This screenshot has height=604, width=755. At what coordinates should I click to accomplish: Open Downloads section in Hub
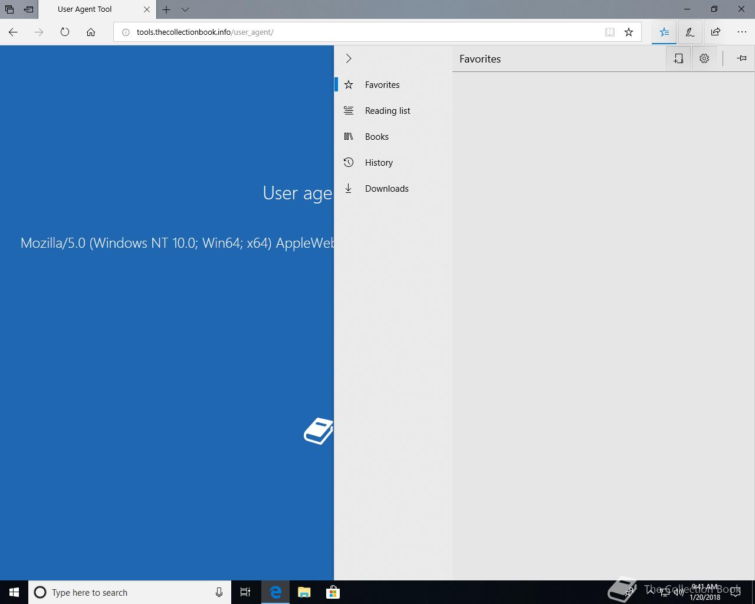(x=393, y=189)
